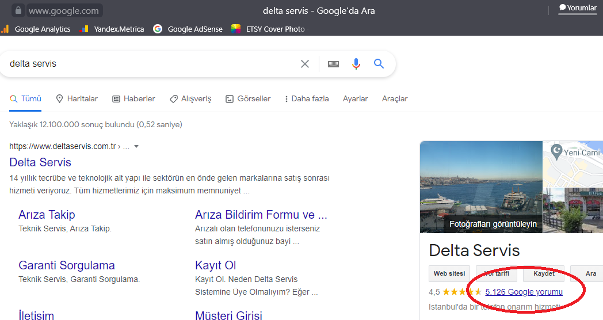The width and height of the screenshot is (603, 320).
Task: Open Yandex.Metrica bookmark
Action: (112, 29)
